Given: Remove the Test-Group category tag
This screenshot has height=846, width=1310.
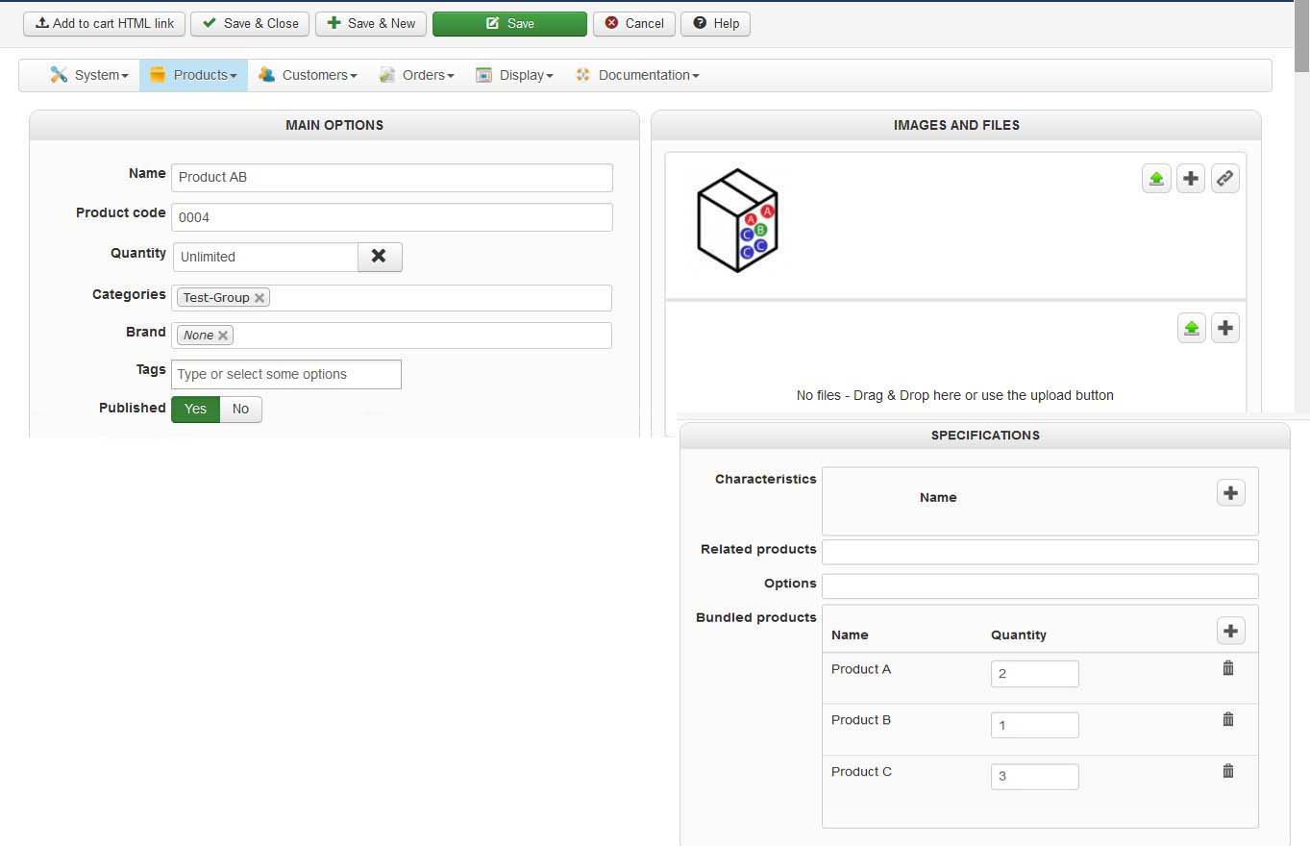Looking at the screenshot, I should coord(260,298).
